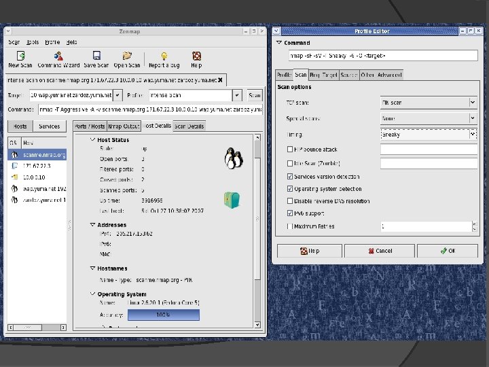Close the Intense Scan tab with X icon

point(220,80)
